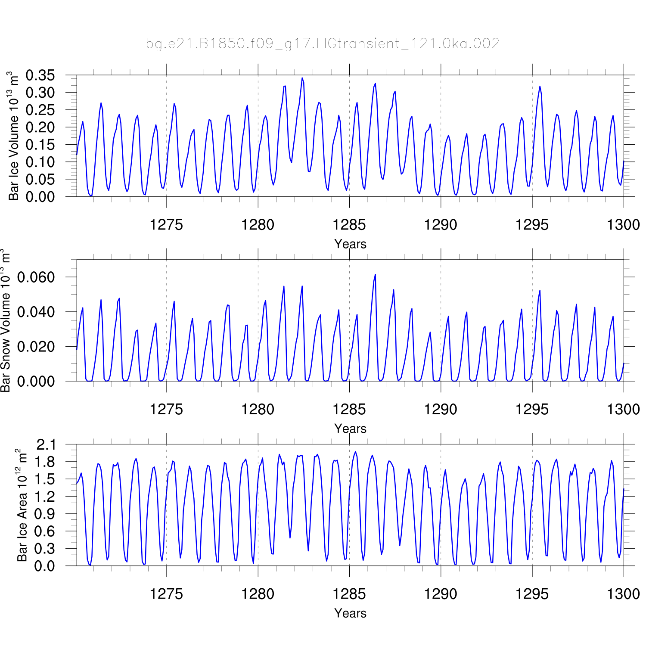Click the Years label under the ice area plot

[x=350, y=613]
